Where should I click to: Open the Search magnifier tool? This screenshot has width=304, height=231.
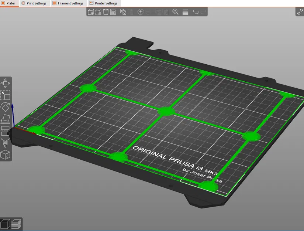point(176,12)
